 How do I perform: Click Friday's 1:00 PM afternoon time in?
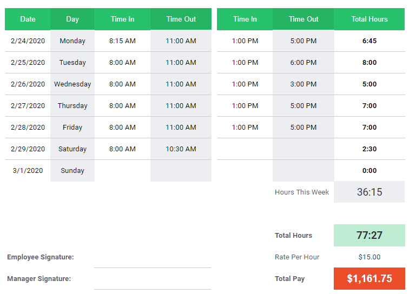(245, 128)
